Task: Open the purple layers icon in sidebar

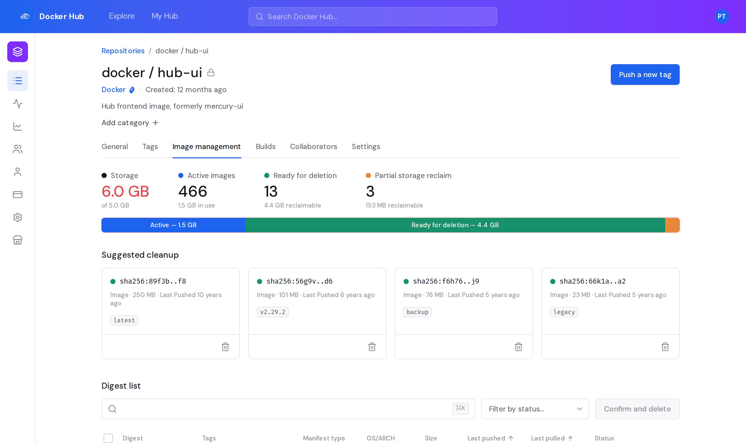Action: tap(18, 52)
